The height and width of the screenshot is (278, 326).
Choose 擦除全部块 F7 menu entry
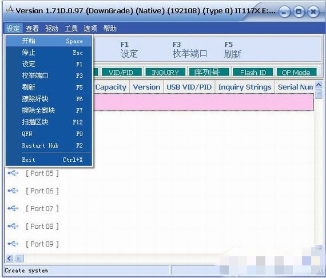coord(49,110)
